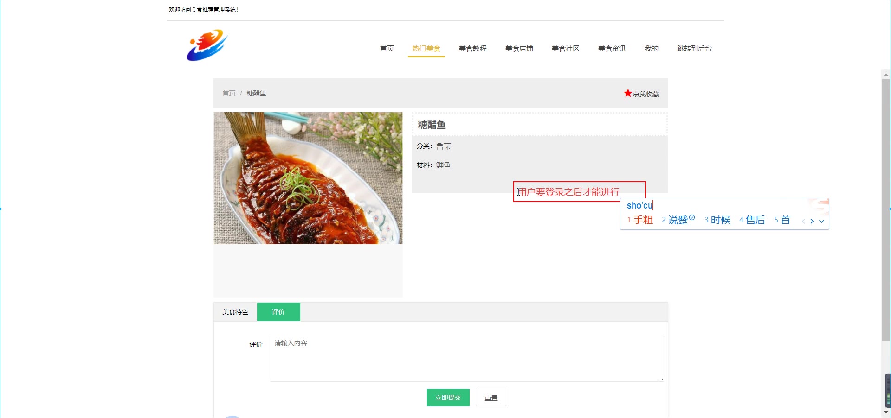Click 跳转到后台 link
The width and height of the screenshot is (891, 418).
694,49
